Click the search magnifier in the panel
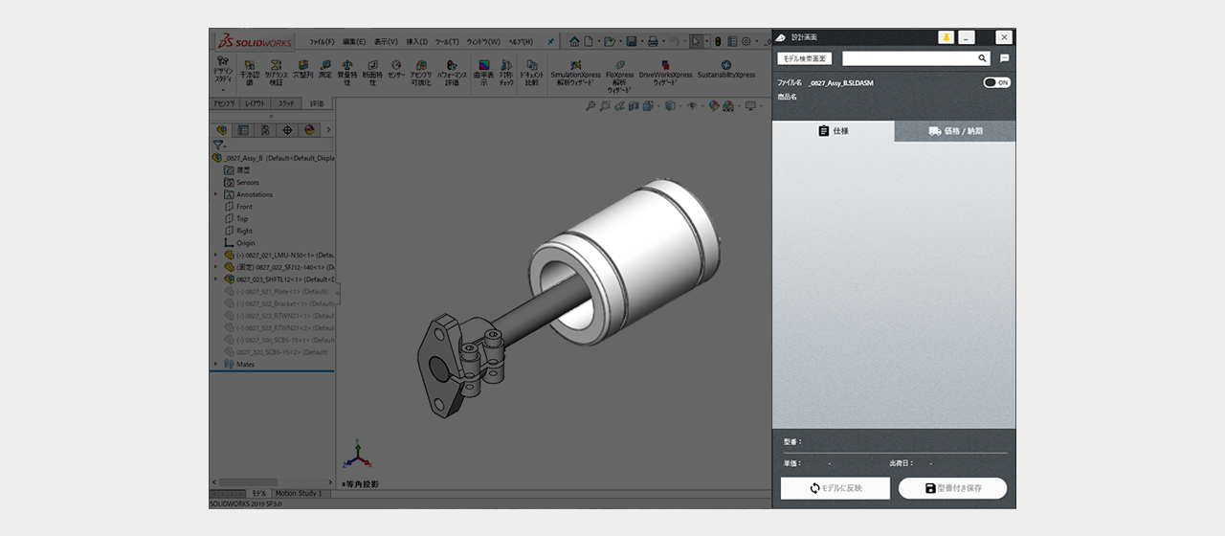 982,58
